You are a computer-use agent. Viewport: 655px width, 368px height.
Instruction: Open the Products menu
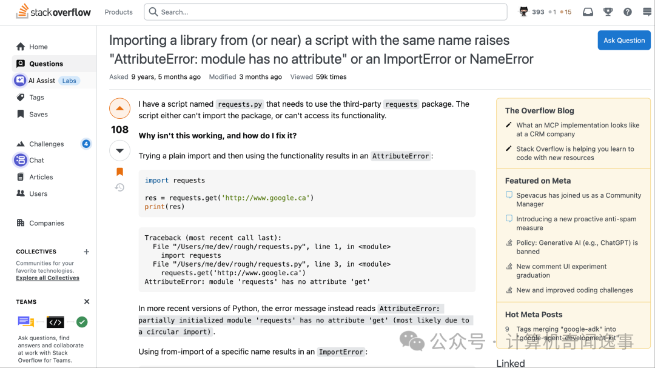(119, 12)
